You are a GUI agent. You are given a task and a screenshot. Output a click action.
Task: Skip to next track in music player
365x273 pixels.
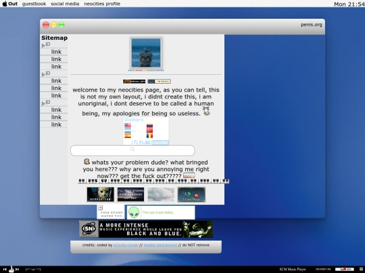point(17,269)
